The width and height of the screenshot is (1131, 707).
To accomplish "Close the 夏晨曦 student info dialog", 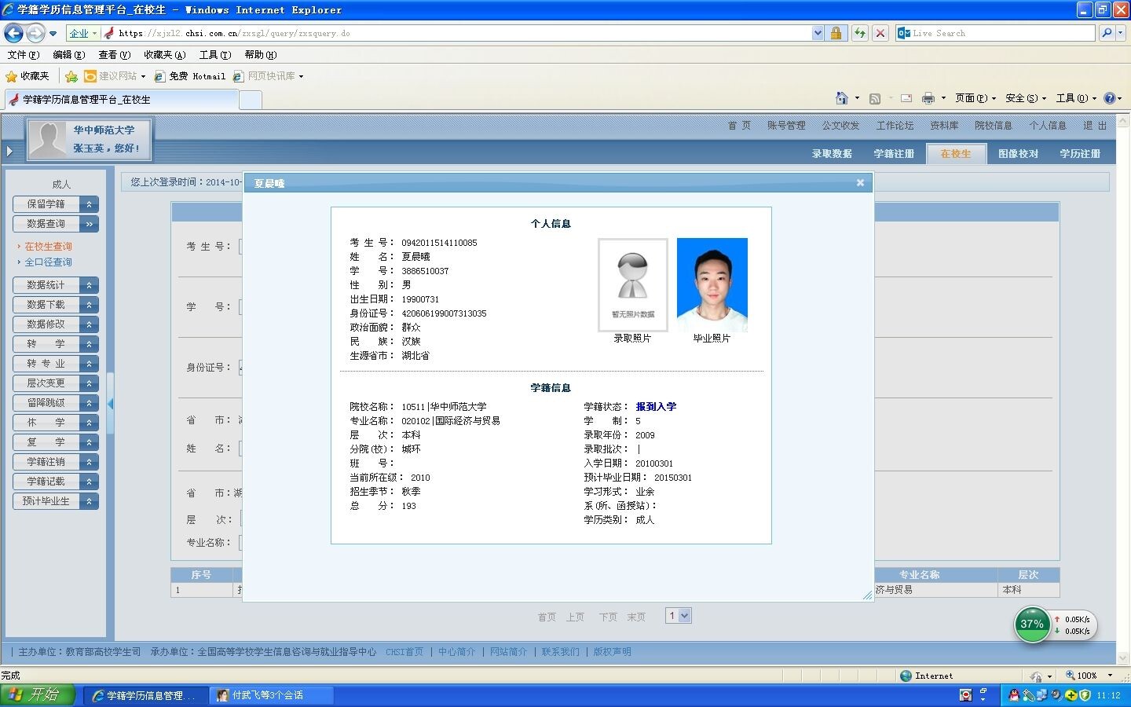I will [x=860, y=183].
